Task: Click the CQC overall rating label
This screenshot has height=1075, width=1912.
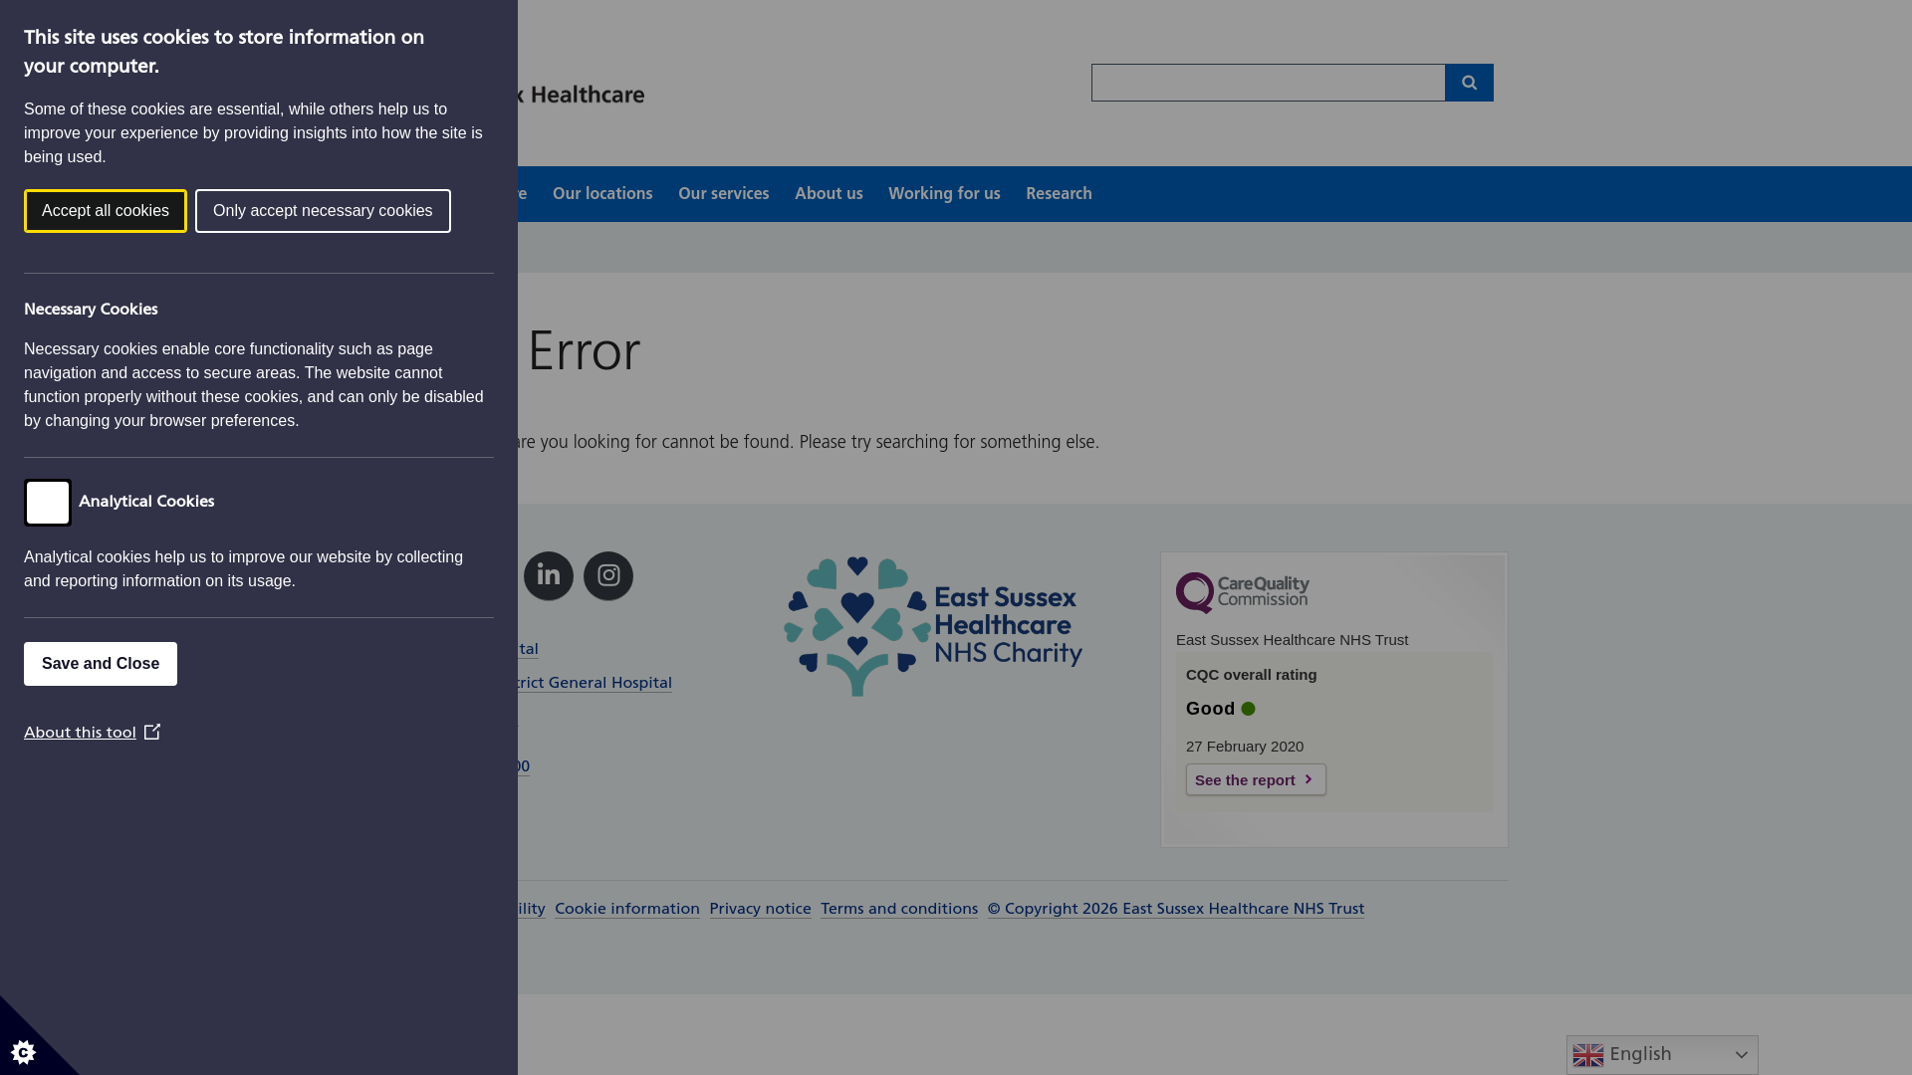Action: pyautogui.click(x=1251, y=675)
